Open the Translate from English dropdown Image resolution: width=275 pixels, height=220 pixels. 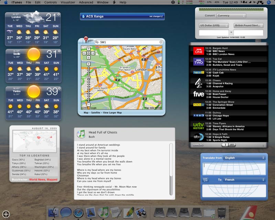pos(244,158)
